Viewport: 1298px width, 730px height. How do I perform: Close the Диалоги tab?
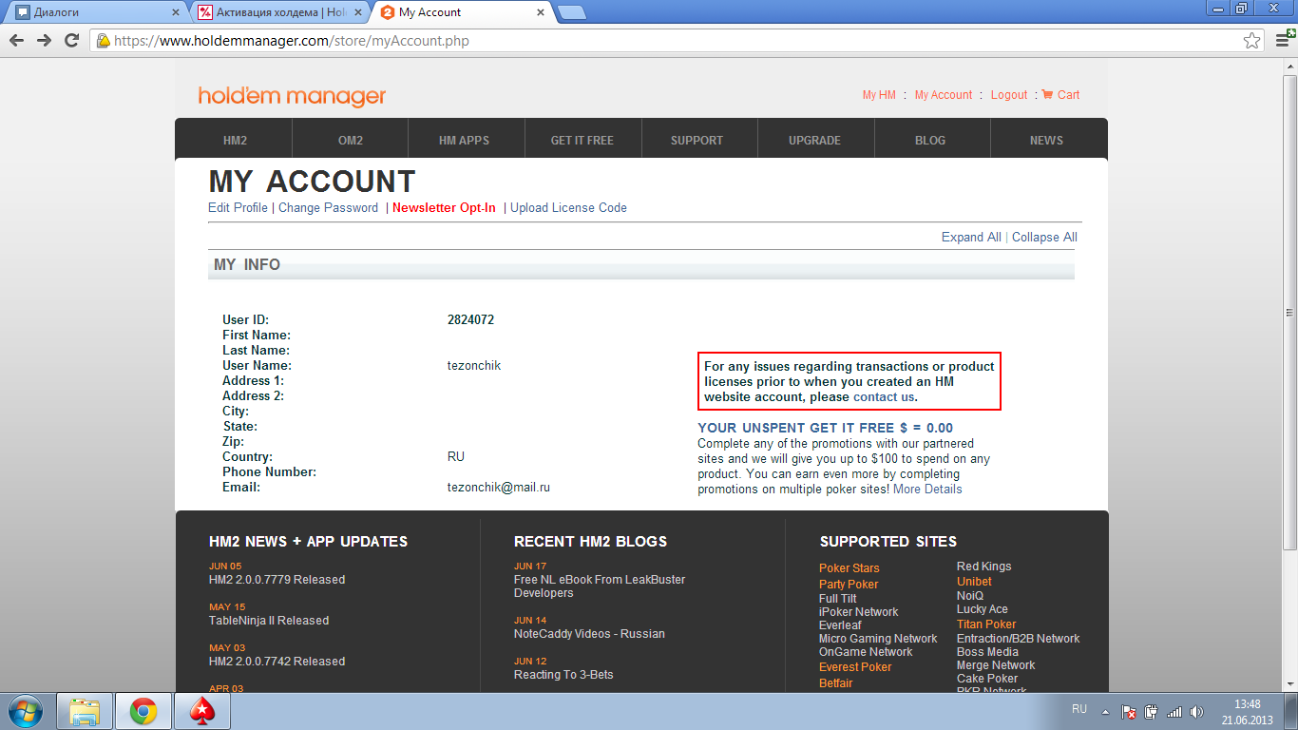point(175,12)
